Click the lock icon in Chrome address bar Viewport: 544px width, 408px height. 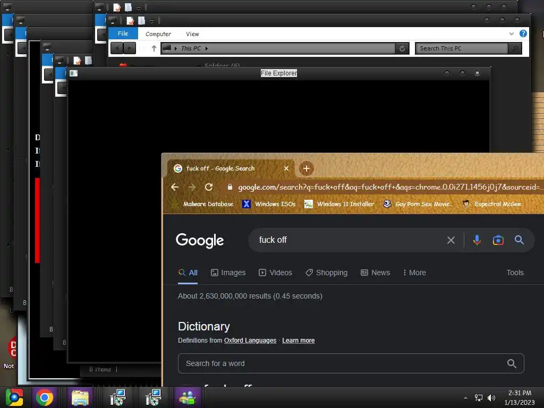(x=229, y=187)
